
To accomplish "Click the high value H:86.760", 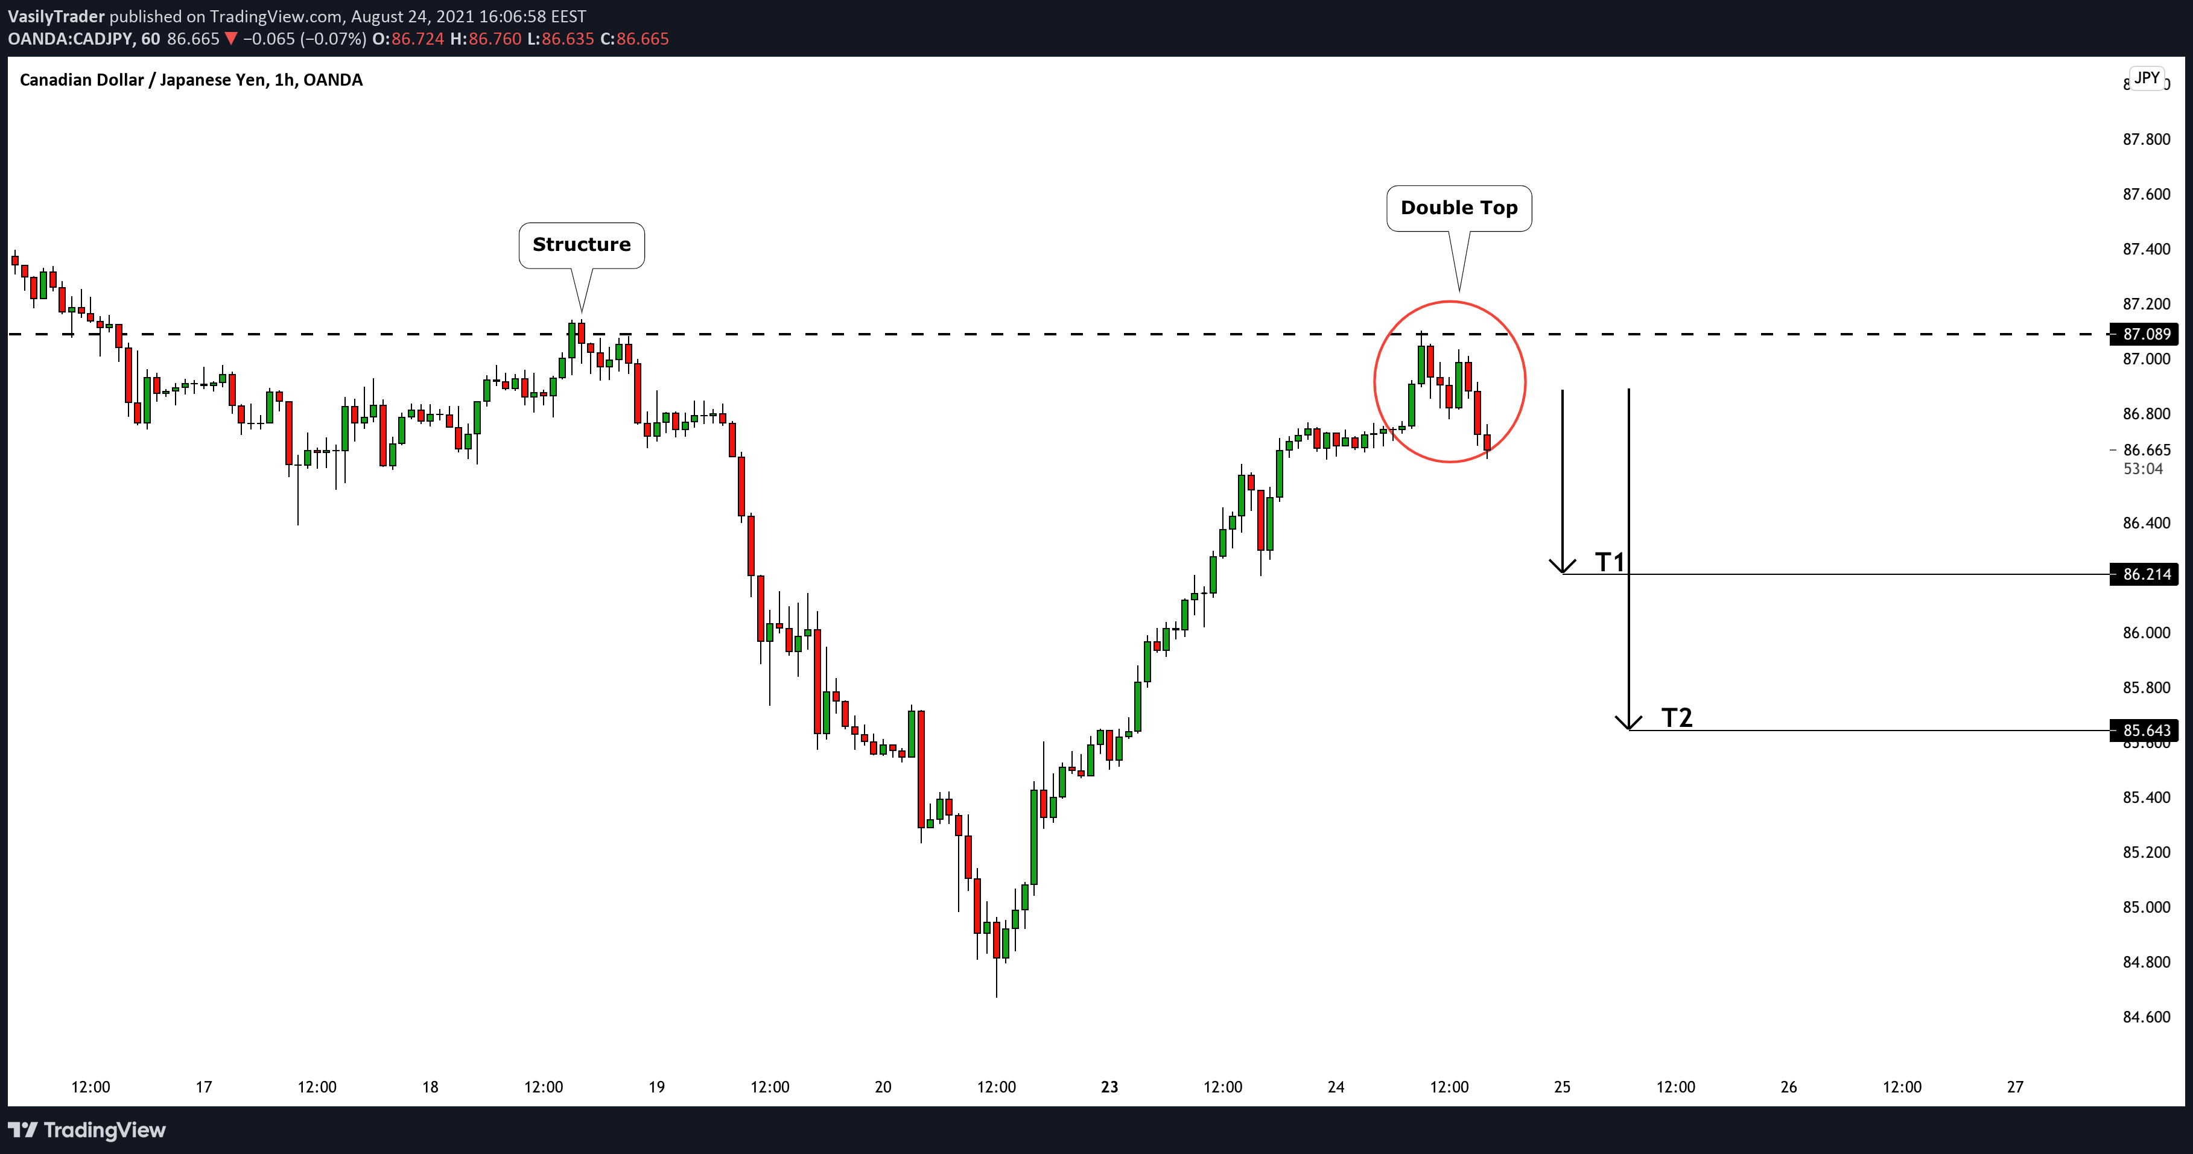I will tap(485, 39).
